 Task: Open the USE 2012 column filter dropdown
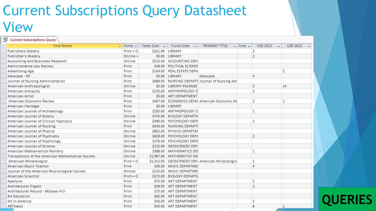pyautogui.click(x=279, y=46)
